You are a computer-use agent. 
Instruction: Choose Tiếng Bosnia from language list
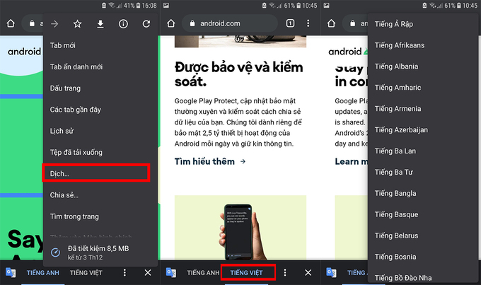(x=422, y=257)
